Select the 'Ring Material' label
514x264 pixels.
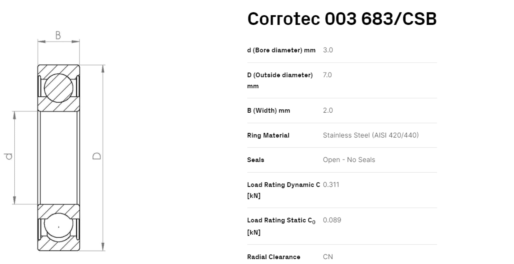(268, 135)
